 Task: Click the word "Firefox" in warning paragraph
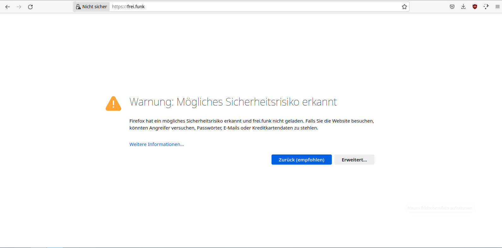click(137, 121)
